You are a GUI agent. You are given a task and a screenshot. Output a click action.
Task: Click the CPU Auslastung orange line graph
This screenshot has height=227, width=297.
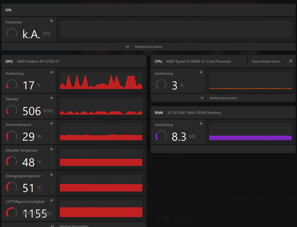(x=250, y=81)
